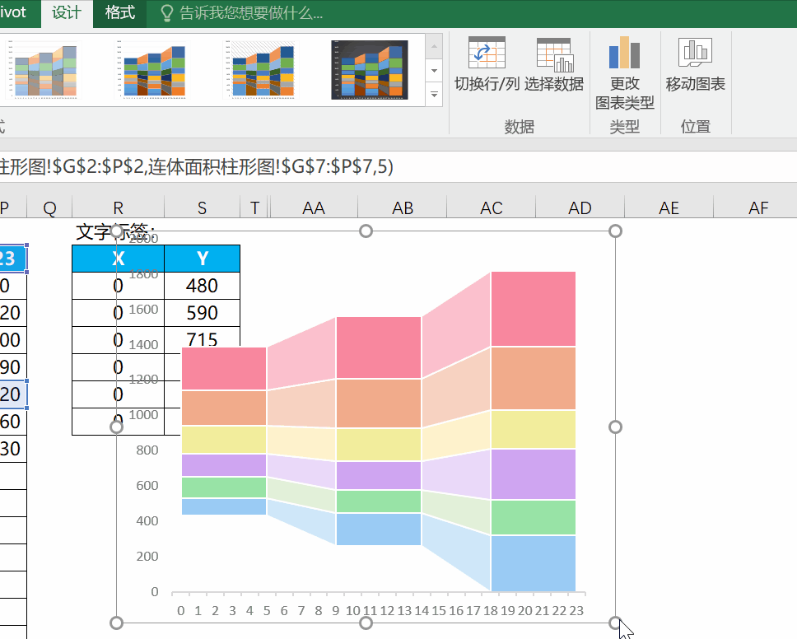Click the 更改图表类型 (Change Chart Type) icon
The height and width of the screenshot is (639, 797).
624,54
